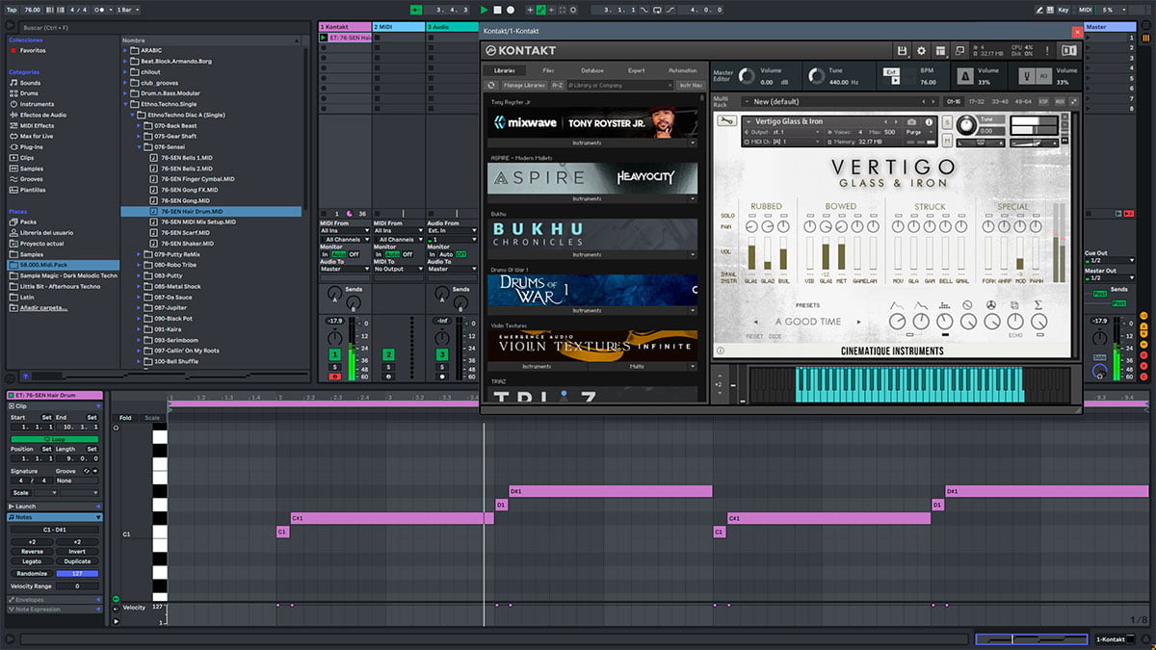Click the A-Z sort button

[558, 86]
